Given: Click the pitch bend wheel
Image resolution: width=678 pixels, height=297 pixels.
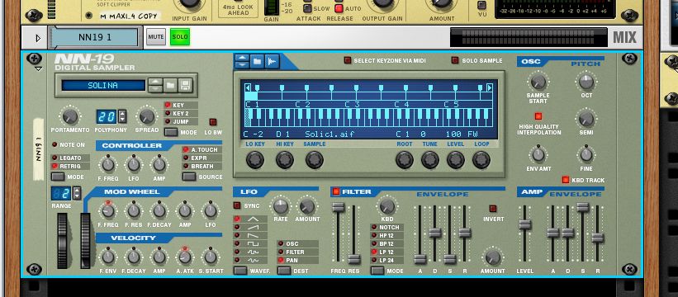Looking at the screenshot, I should (63, 241).
